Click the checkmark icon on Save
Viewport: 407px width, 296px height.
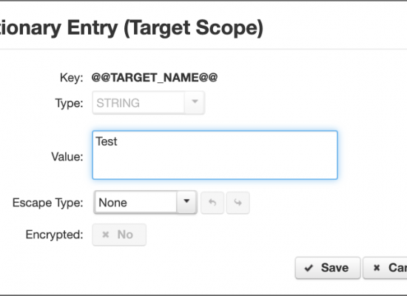click(309, 268)
